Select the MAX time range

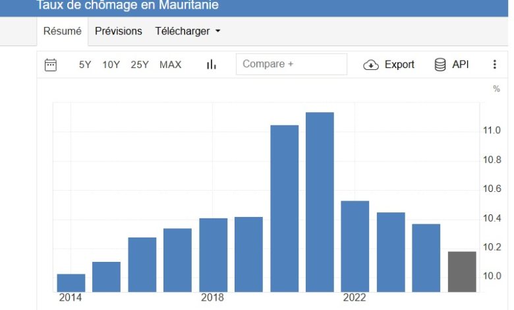171,65
